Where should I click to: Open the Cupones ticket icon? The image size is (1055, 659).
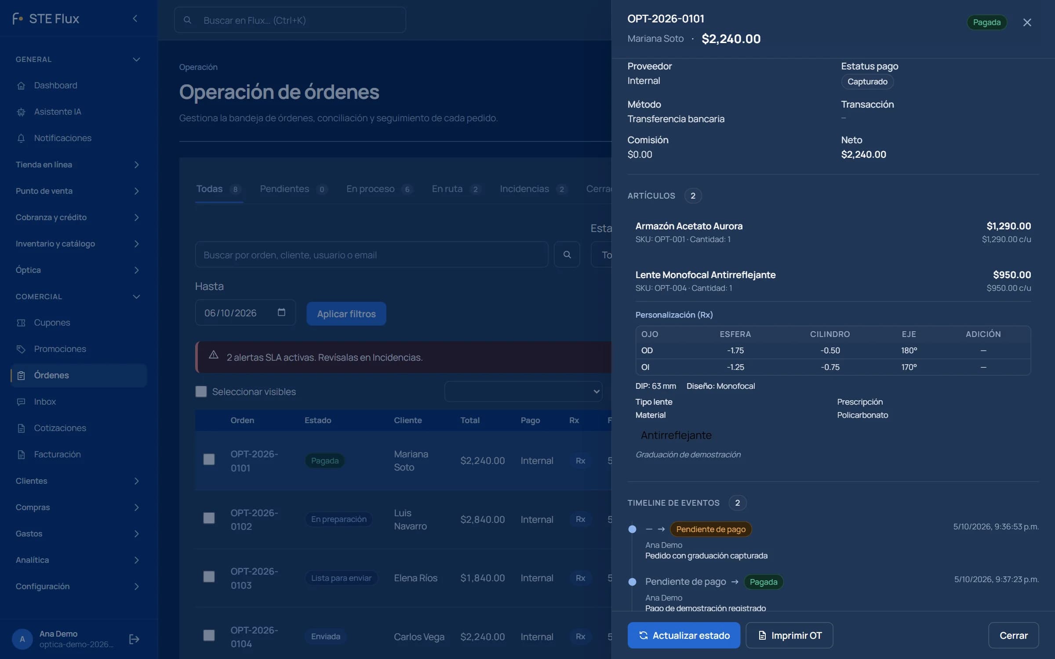pos(21,323)
